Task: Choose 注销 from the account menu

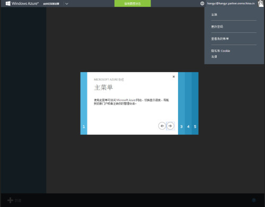Action: [214, 15]
